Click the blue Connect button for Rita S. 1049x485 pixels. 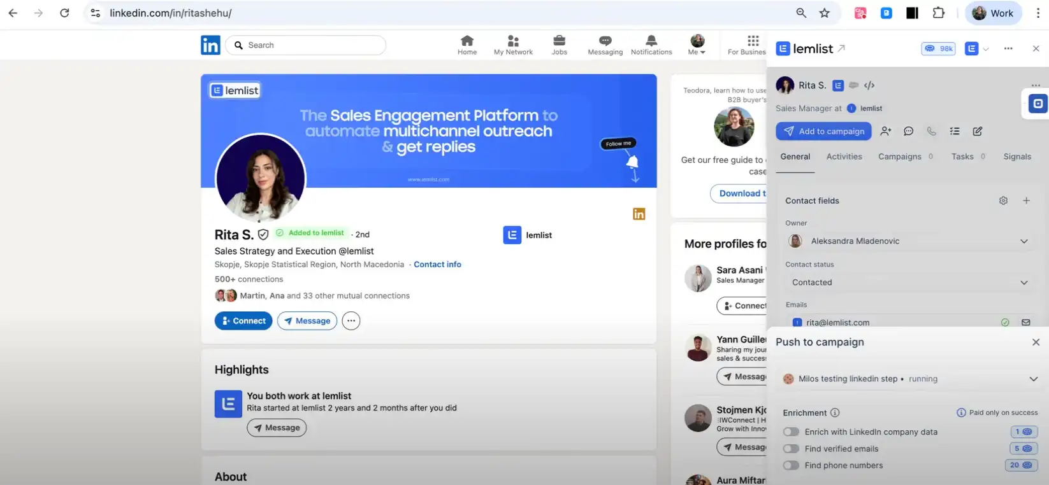[243, 321]
